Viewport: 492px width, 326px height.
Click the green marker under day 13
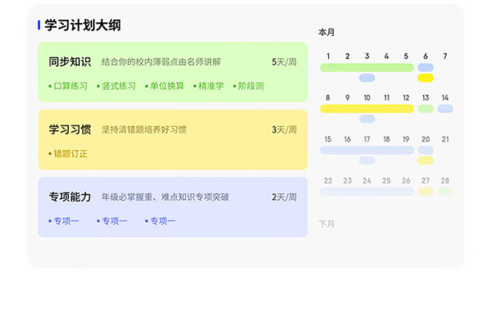tap(426, 109)
